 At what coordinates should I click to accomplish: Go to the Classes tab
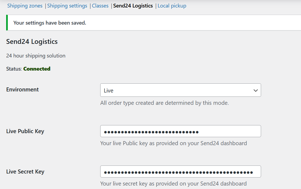point(100,6)
